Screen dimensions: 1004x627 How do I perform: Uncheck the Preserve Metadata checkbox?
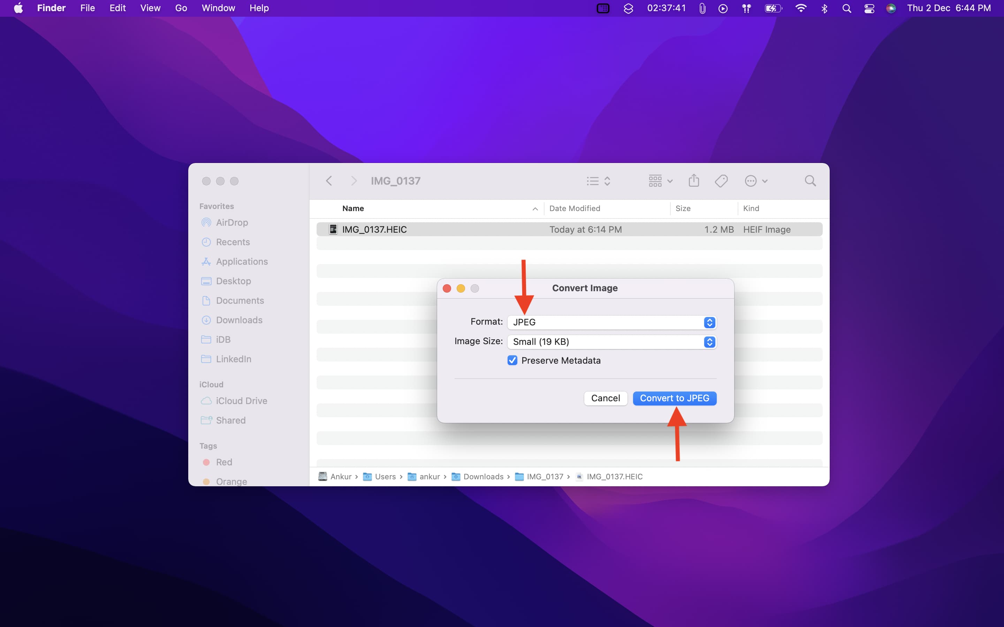(513, 361)
